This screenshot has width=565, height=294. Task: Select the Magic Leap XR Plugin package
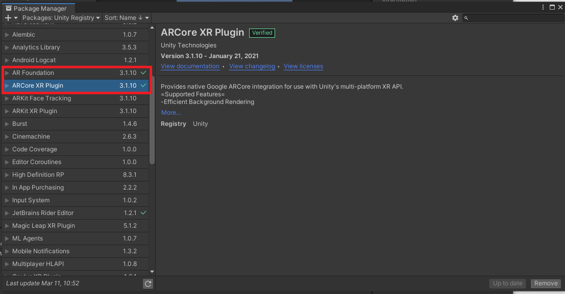tap(76, 226)
